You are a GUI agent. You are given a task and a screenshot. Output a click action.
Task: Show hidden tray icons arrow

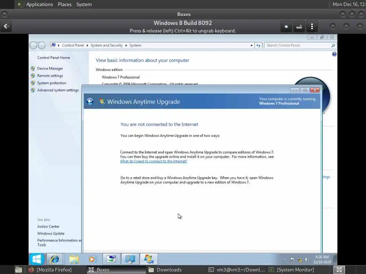285,259
